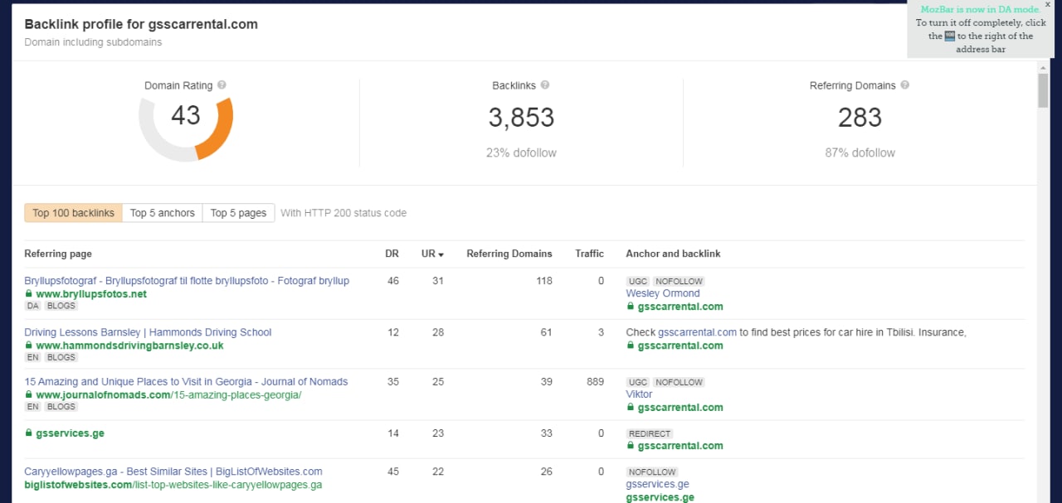
Task: Click the www.bryllupsfotos.net URL
Action: click(91, 294)
